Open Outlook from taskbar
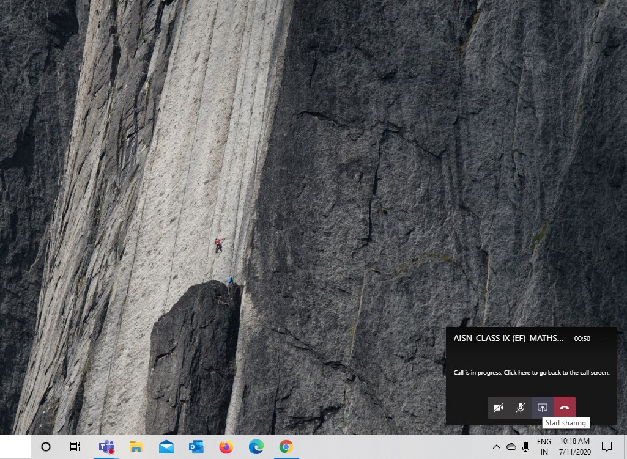This screenshot has width=627, height=459. pos(196,447)
